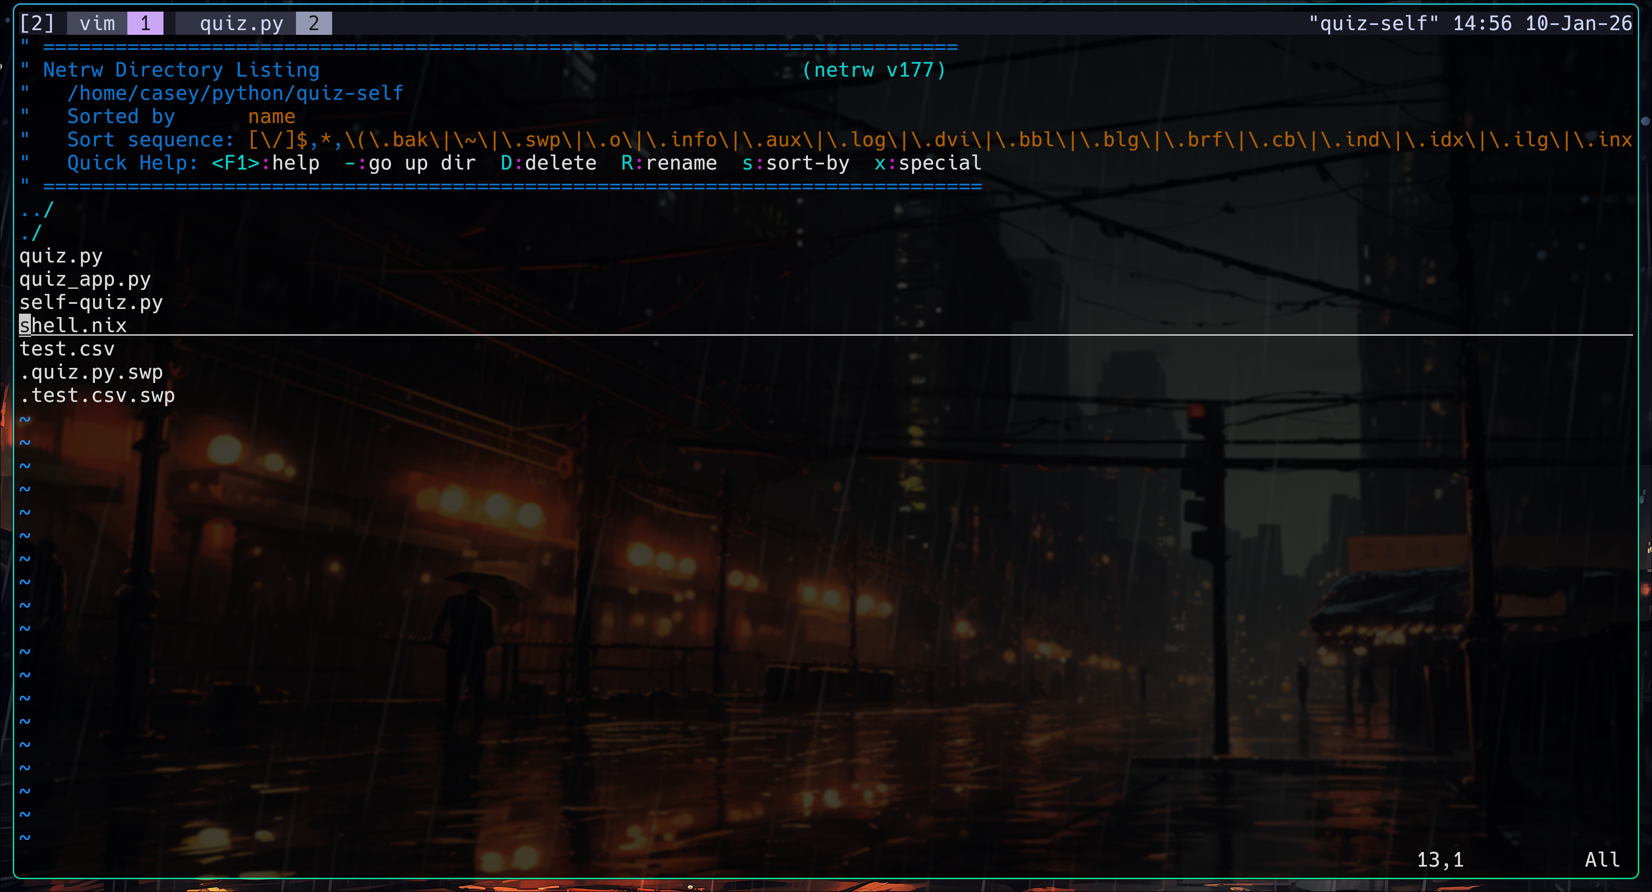The image size is (1652, 892).
Task: Select self-quiz.py from the directory
Action: (90, 302)
